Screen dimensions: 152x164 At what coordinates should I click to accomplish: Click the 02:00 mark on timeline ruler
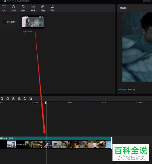[x=139, y=103]
